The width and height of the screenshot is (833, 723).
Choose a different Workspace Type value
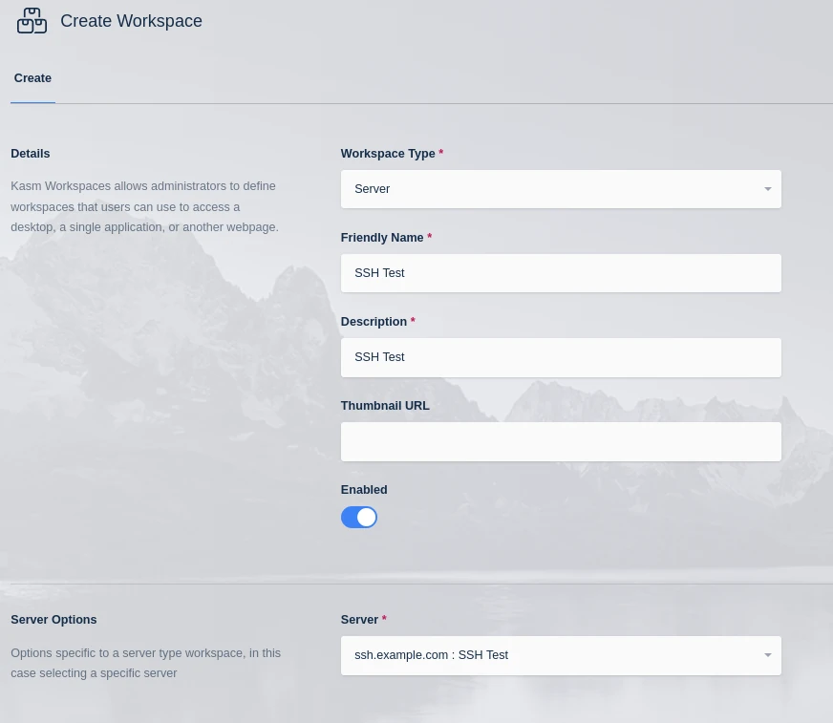pos(561,188)
